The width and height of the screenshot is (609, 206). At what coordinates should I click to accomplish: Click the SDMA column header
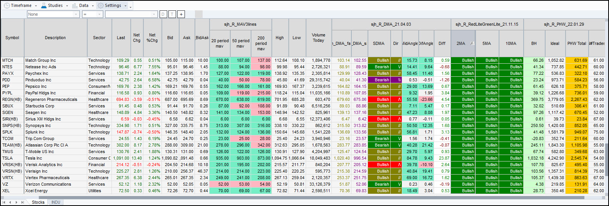[379, 43]
